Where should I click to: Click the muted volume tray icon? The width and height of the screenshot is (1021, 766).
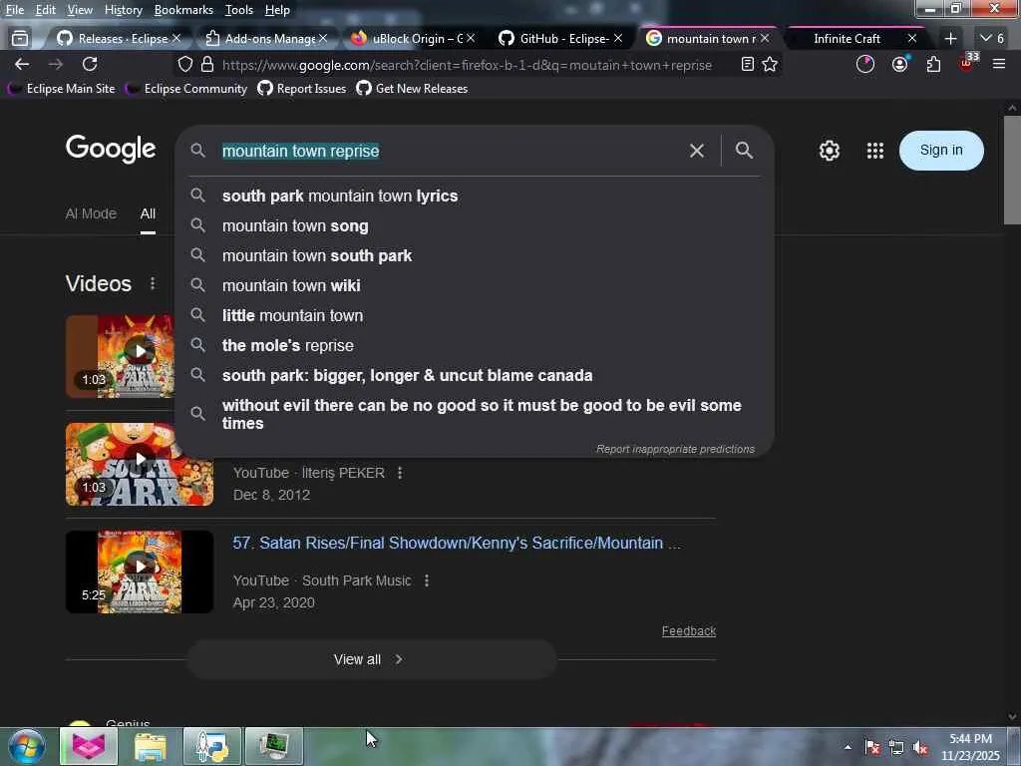tap(920, 747)
